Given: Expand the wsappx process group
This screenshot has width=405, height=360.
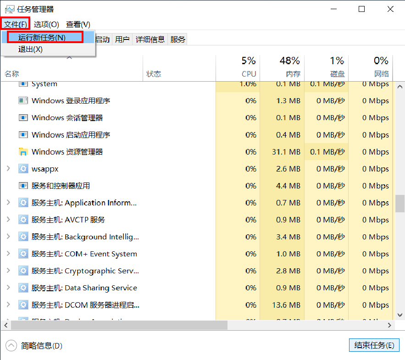Looking at the screenshot, I should click(8, 169).
